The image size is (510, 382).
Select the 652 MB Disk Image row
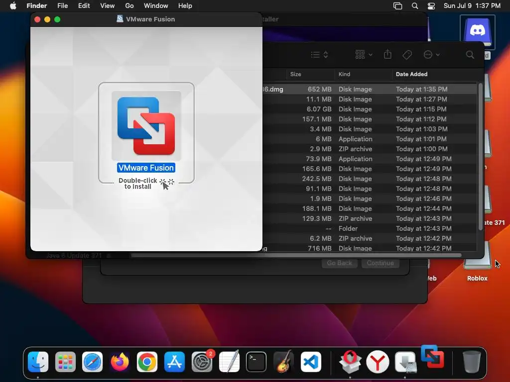370,89
